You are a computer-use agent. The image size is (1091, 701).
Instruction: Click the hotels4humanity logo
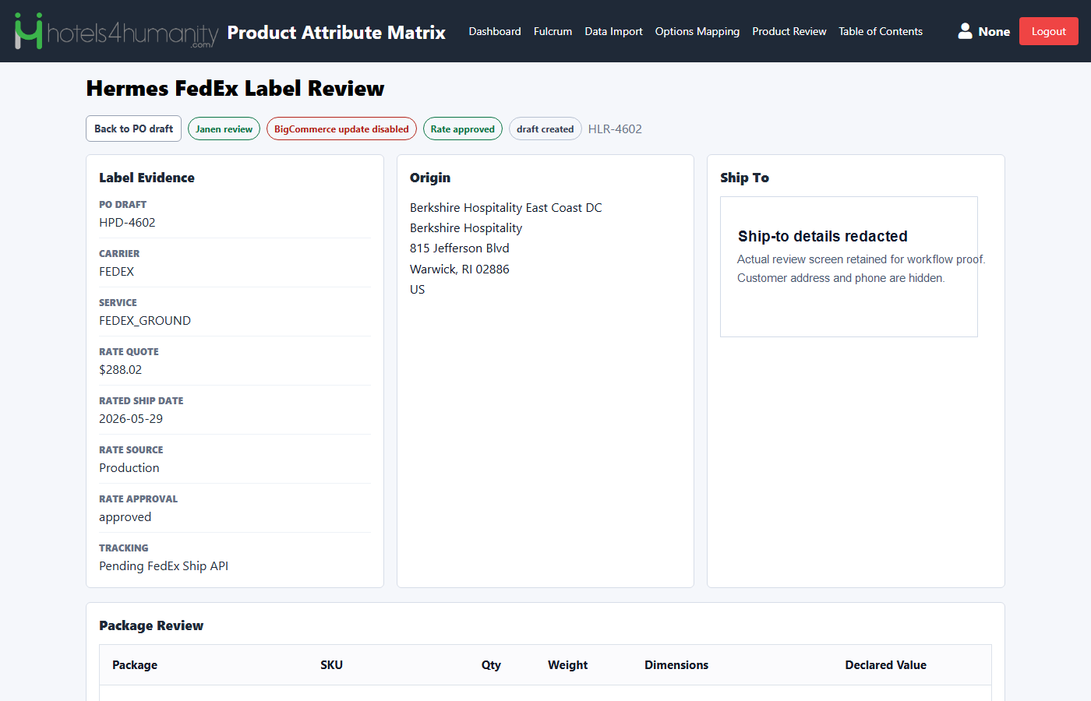(116, 31)
